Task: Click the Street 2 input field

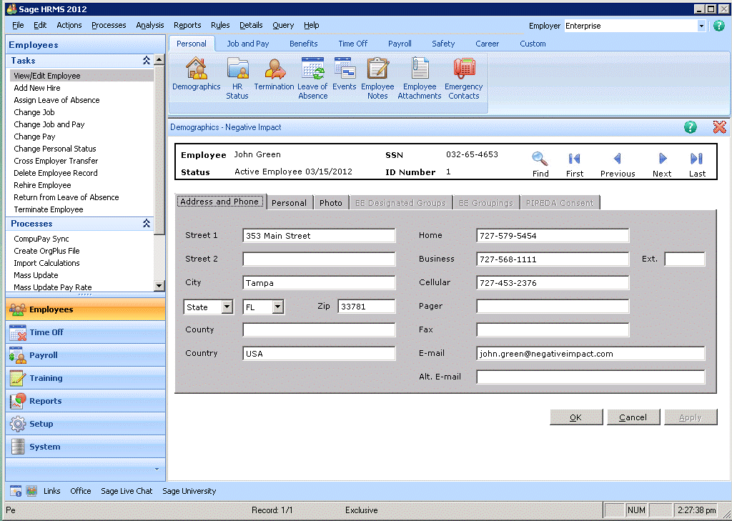Action: (x=319, y=259)
